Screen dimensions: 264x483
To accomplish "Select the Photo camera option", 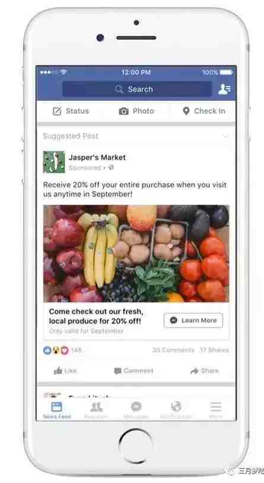I will pos(136,111).
